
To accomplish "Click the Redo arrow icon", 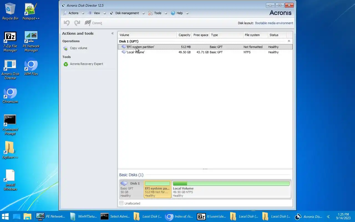I will pyautogui.click(x=77, y=23).
